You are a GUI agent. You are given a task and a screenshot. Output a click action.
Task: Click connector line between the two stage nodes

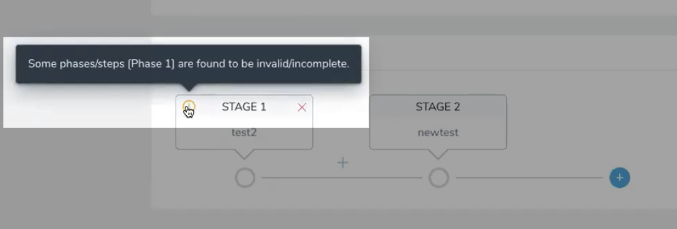[342, 178]
